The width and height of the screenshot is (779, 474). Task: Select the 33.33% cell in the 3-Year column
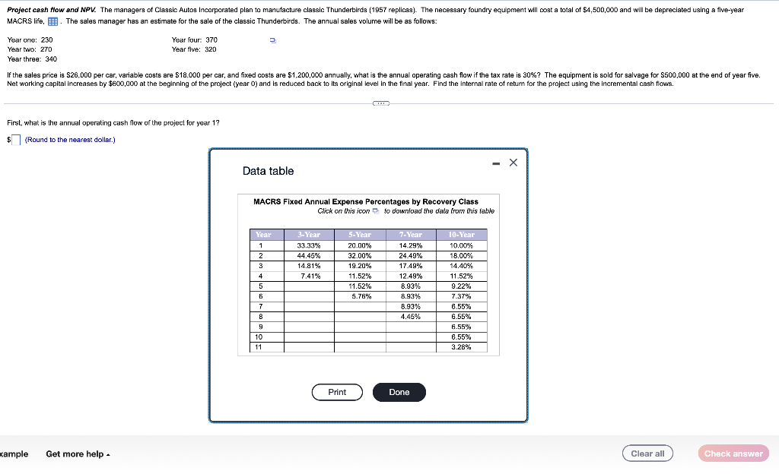[309, 245]
